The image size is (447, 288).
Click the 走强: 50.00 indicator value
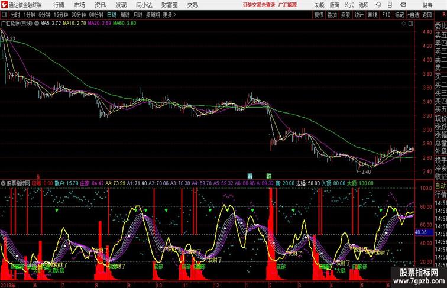coord(308,183)
